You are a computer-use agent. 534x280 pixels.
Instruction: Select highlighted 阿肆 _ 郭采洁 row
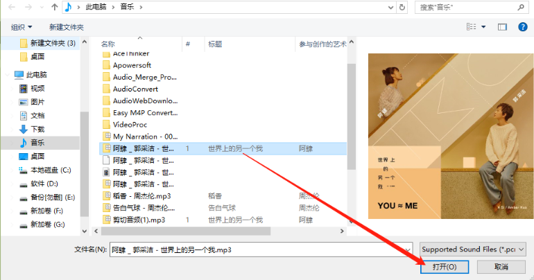point(223,149)
